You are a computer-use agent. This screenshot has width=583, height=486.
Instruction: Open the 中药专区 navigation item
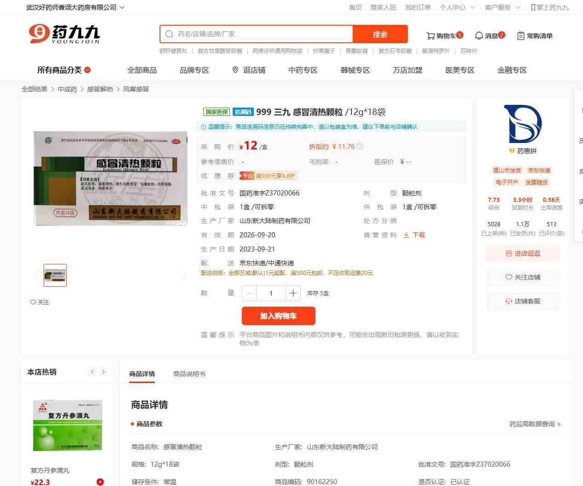point(303,70)
